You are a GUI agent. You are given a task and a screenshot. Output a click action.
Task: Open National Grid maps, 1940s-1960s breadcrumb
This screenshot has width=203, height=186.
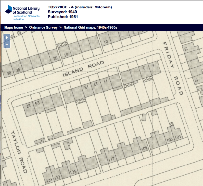click(90, 27)
